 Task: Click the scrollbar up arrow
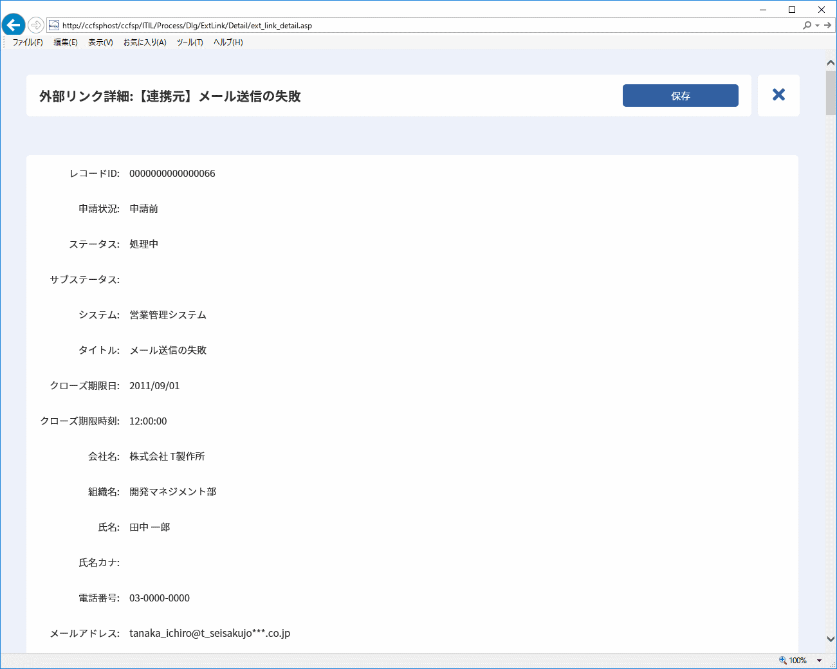pos(831,63)
